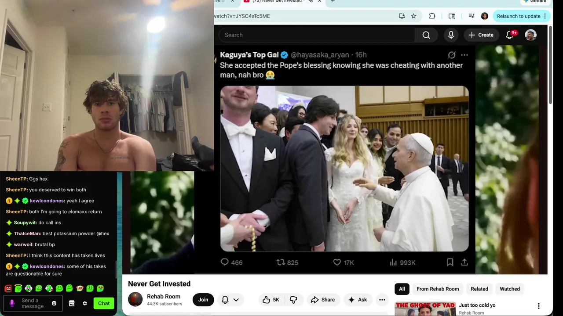Screen dimensions: 563x316
Task: Open the Google Lens search icon in toolbar
Action: (x=452, y=16)
